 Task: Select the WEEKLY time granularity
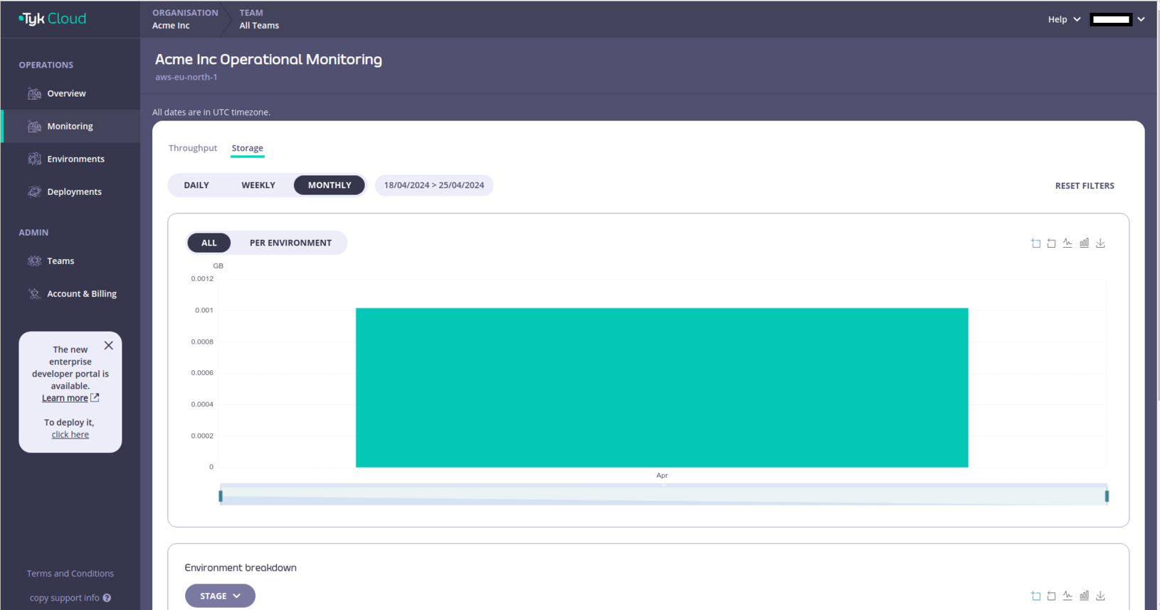tap(258, 185)
